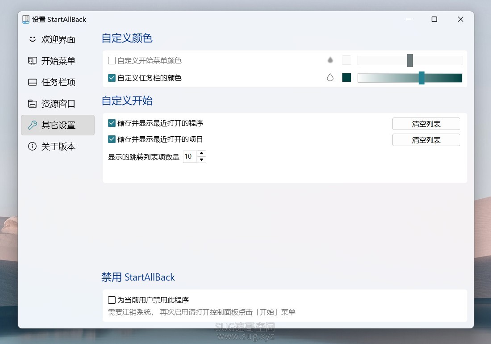Select the 资源窗口 section
Viewport: 491px width, 344px height.
[x=58, y=103]
